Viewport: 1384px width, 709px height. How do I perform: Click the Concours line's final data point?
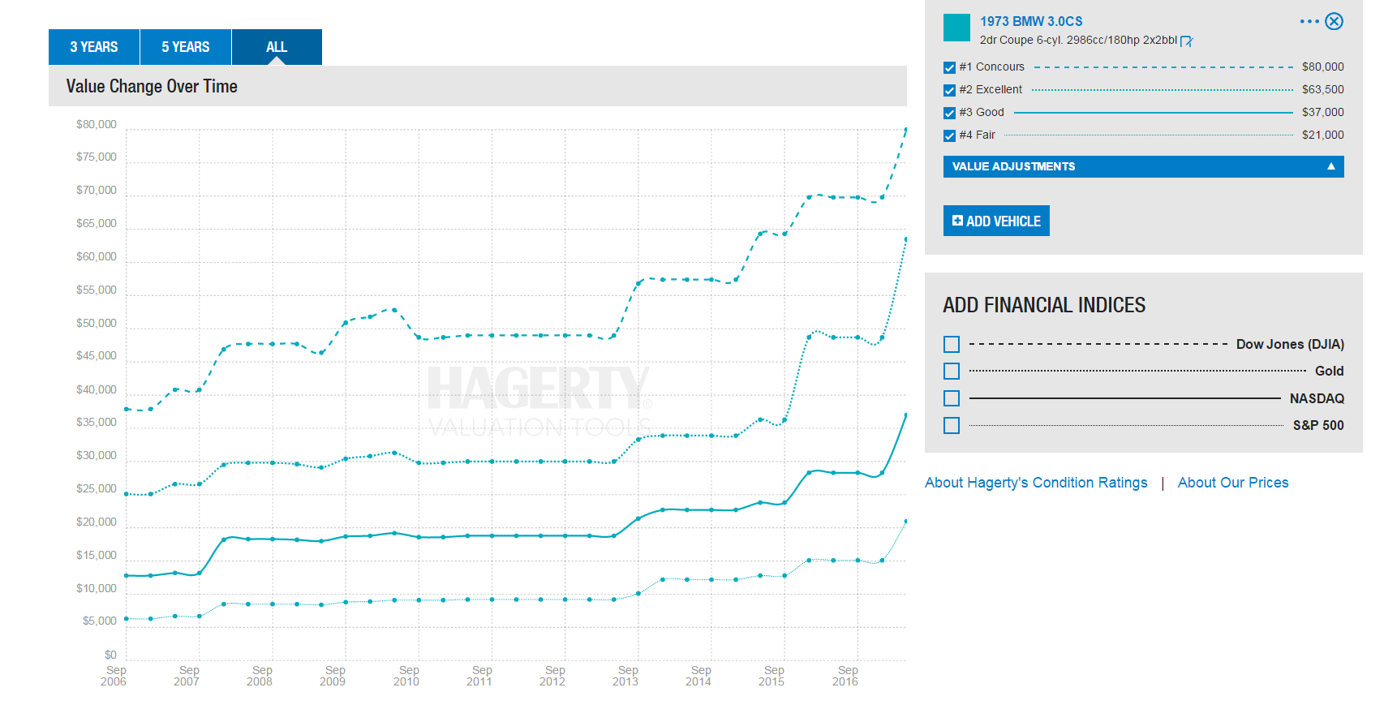point(905,130)
